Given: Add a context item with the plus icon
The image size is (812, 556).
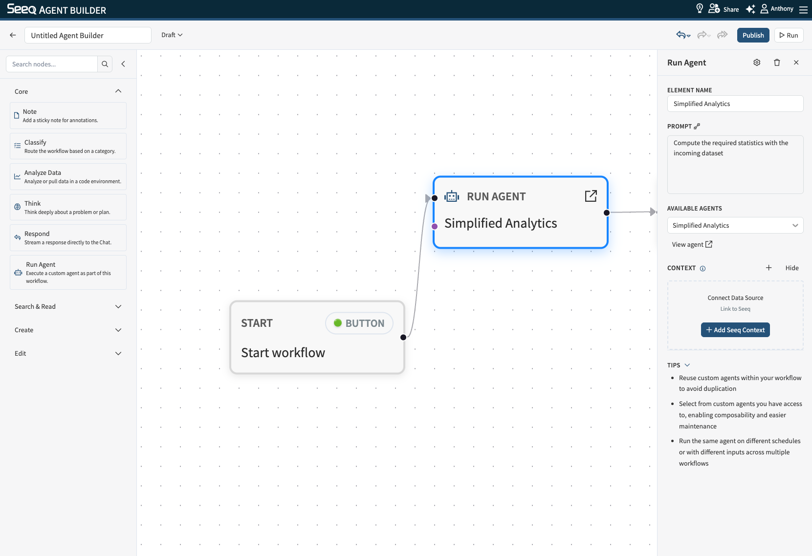Looking at the screenshot, I should coord(768,268).
